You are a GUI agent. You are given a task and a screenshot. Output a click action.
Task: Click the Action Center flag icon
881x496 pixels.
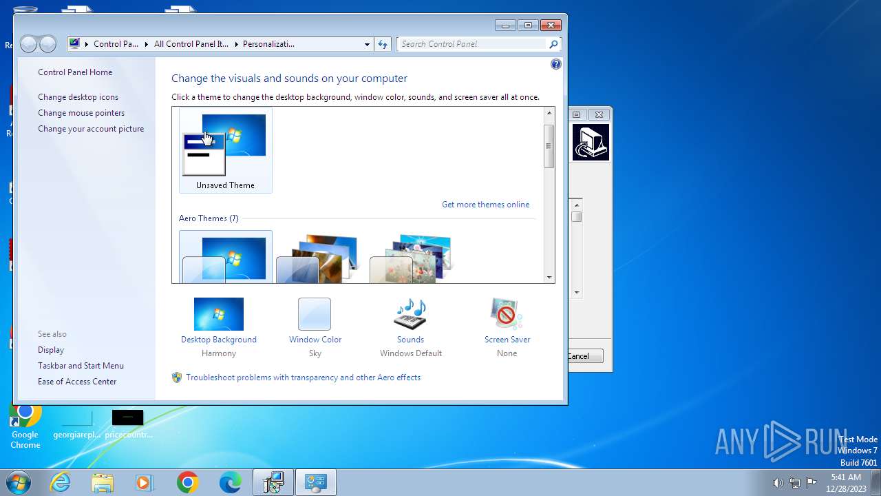(x=811, y=483)
